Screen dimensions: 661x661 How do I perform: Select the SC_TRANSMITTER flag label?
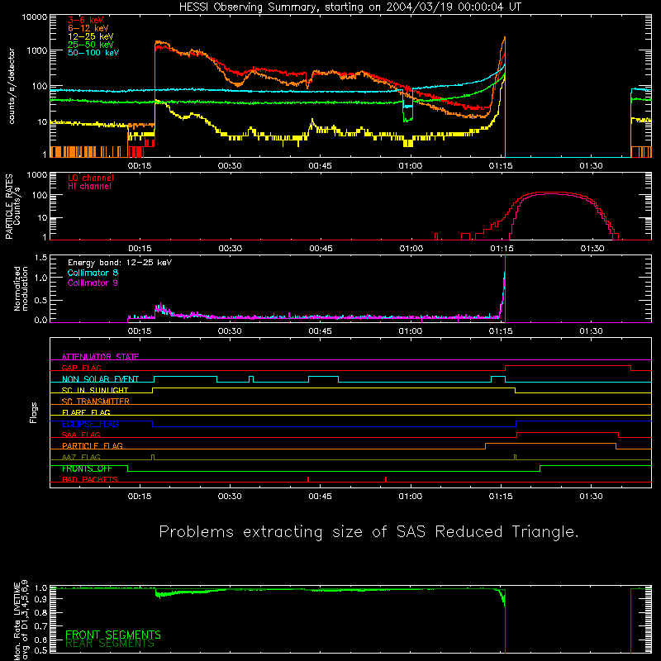click(96, 401)
